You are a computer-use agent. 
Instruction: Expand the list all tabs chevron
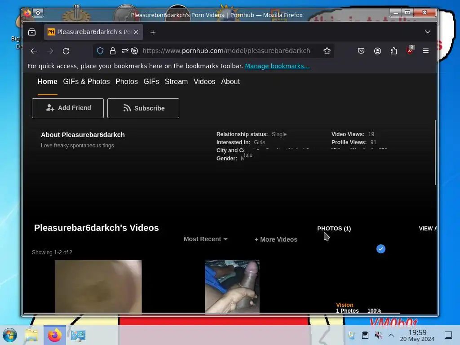(x=428, y=32)
